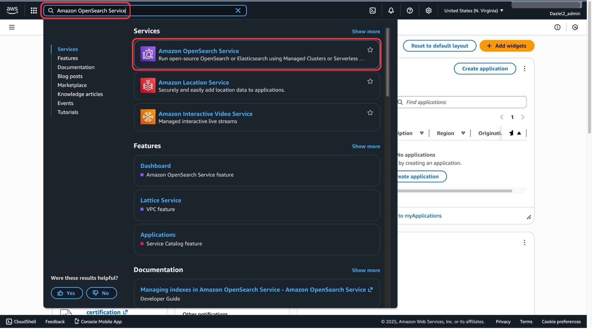The height and width of the screenshot is (329, 592).
Task: Select Documentation in search category list
Action: pos(76,67)
